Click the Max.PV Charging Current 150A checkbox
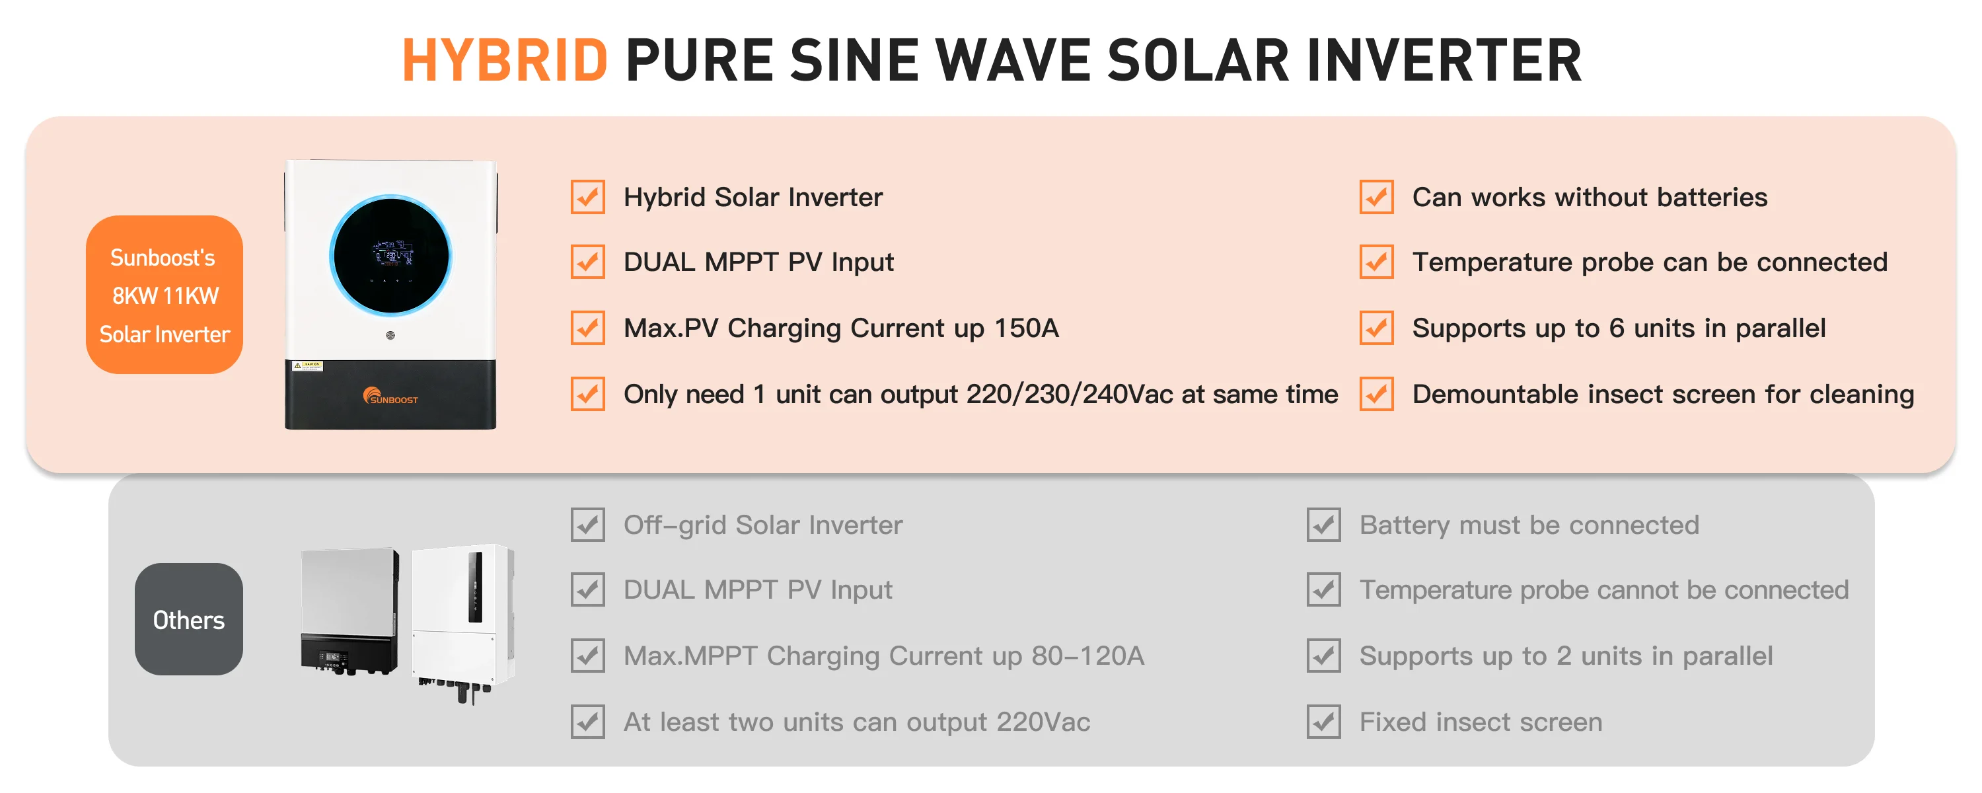This screenshot has width=1982, height=793. click(x=588, y=328)
